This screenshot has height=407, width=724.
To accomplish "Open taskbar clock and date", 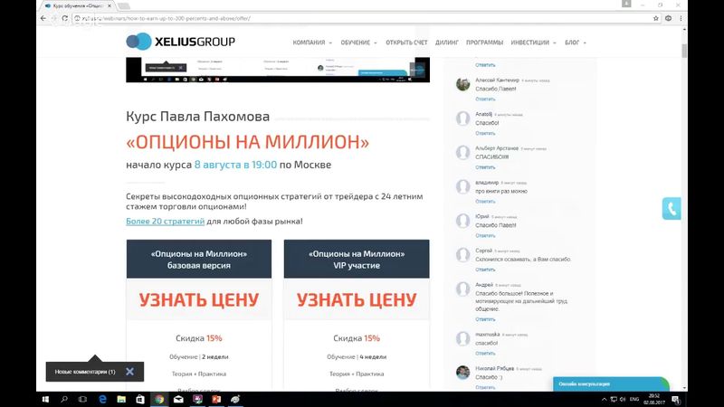I will [x=654, y=399].
